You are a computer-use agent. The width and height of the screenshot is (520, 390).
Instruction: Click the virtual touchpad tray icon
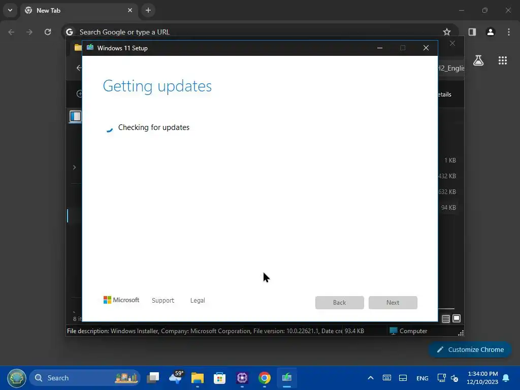tap(403, 378)
